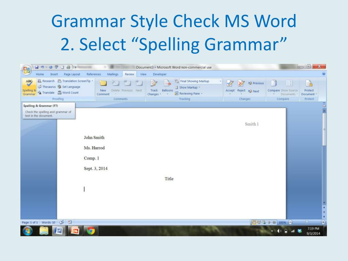Open the Translation ScreenTip dropdown

pos(75,81)
